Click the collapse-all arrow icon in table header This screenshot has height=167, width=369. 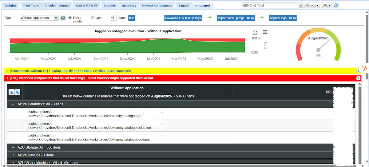[x=18, y=92]
